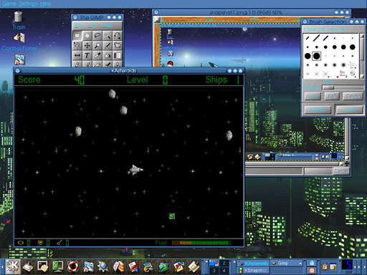The width and height of the screenshot is (367, 275).
Task: Open the KAsteroids window menu icon
Action: (18, 71)
